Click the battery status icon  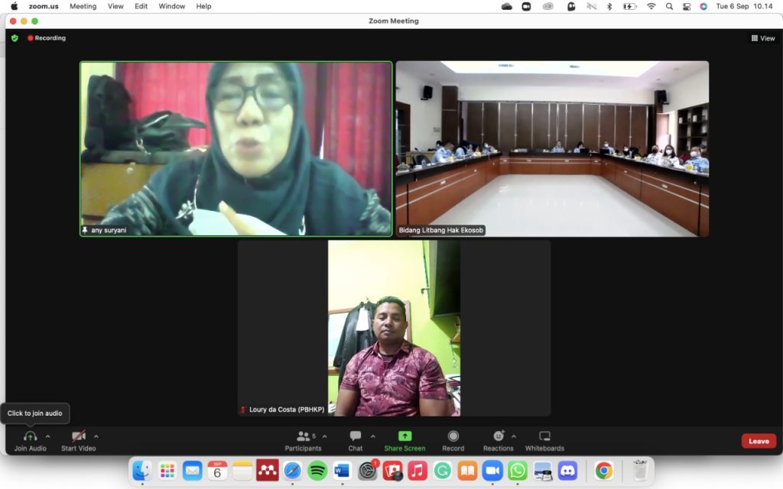(629, 6)
